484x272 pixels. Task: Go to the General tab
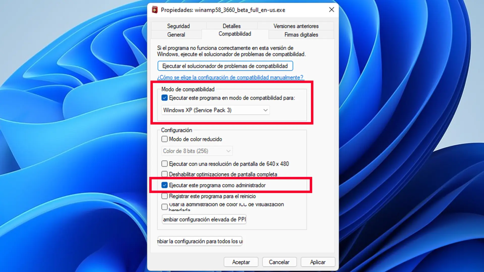click(176, 35)
